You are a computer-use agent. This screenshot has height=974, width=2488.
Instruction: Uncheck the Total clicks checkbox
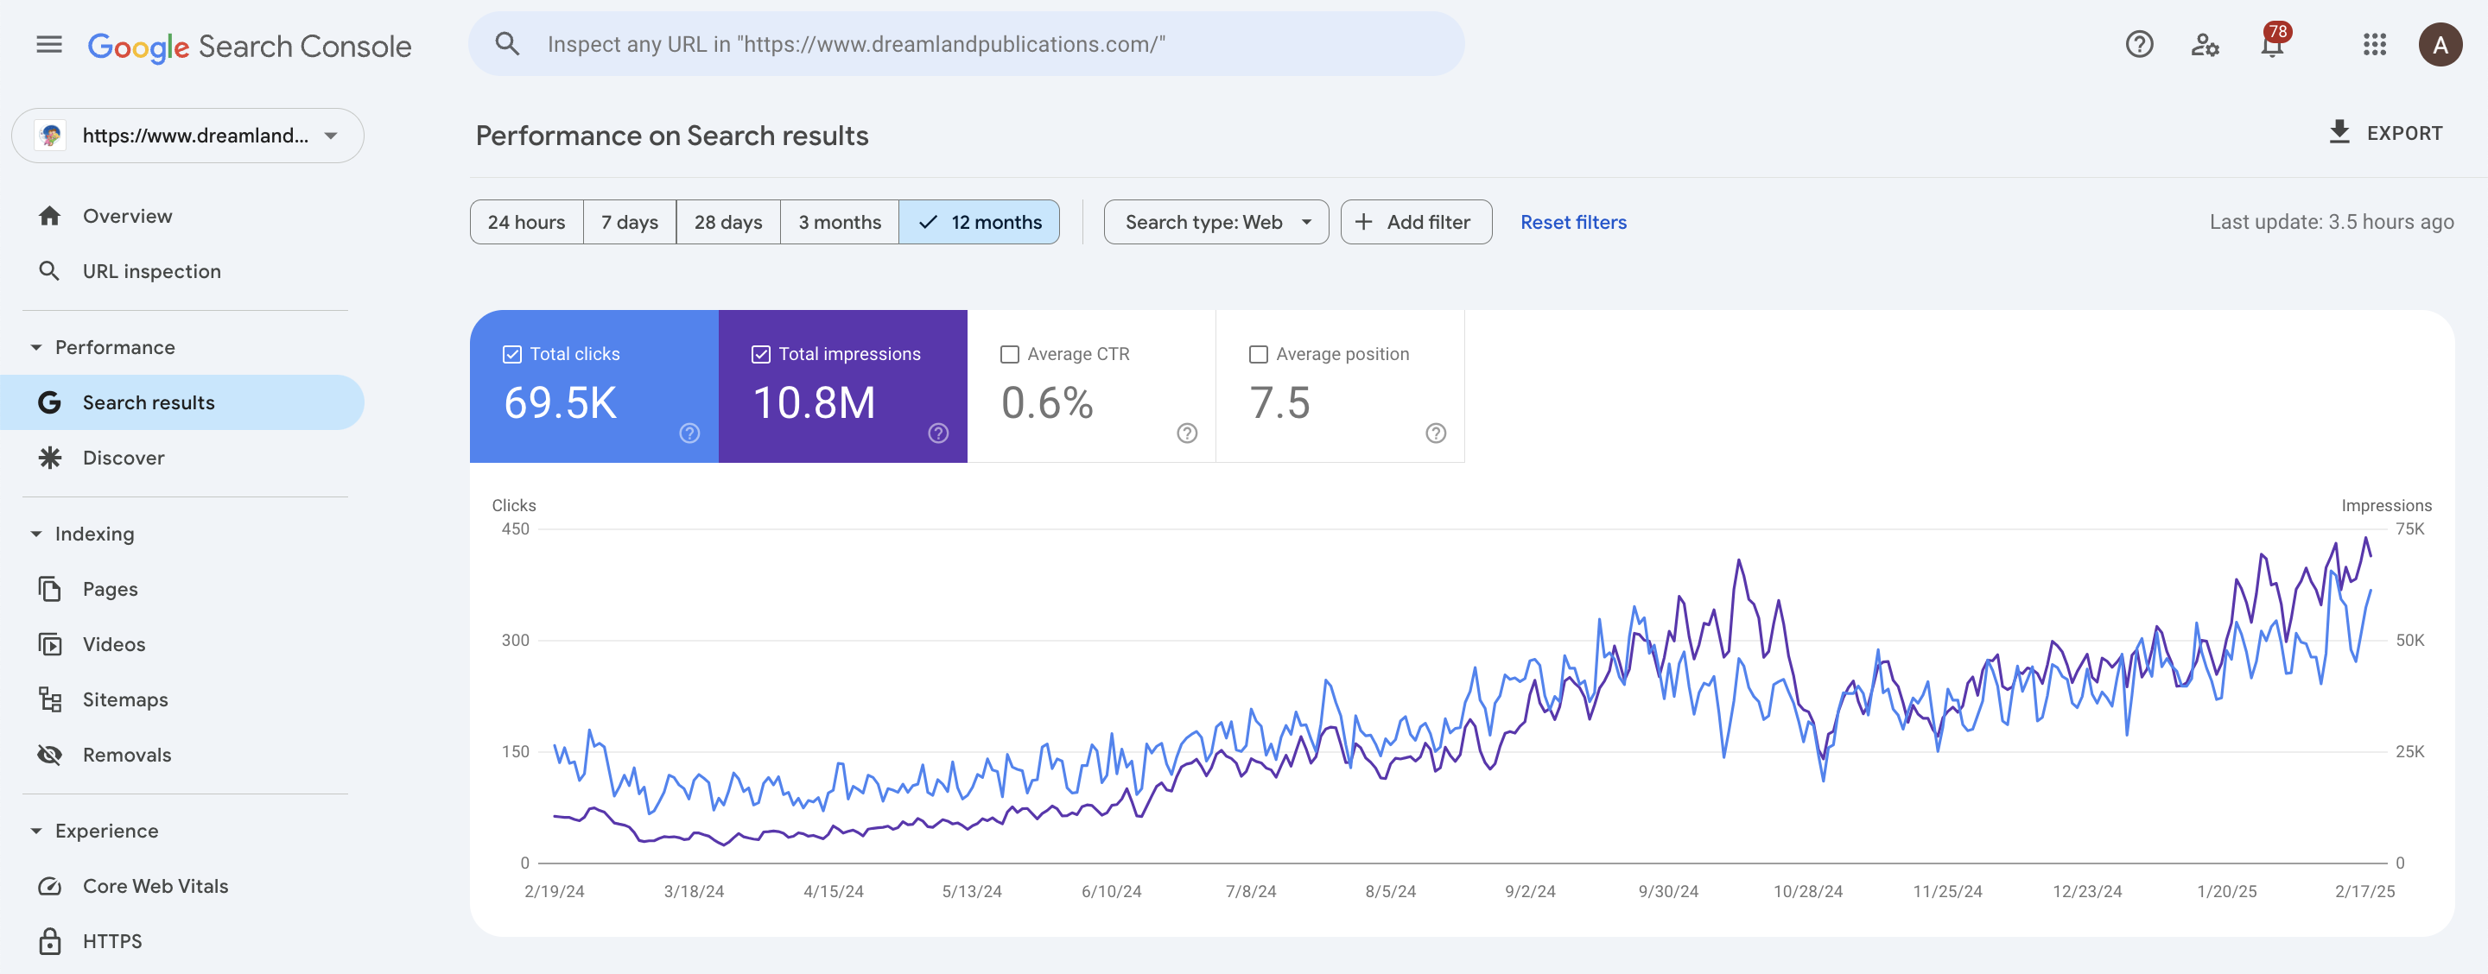pyautogui.click(x=512, y=354)
